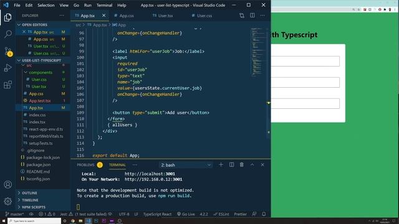399x224 pixels.
Task: Open the Search view in activity bar
Action: 7,34
